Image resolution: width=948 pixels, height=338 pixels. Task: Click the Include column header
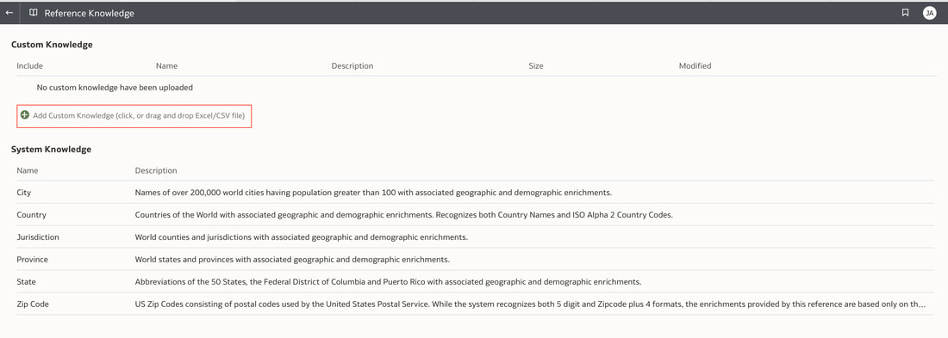click(x=29, y=65)
